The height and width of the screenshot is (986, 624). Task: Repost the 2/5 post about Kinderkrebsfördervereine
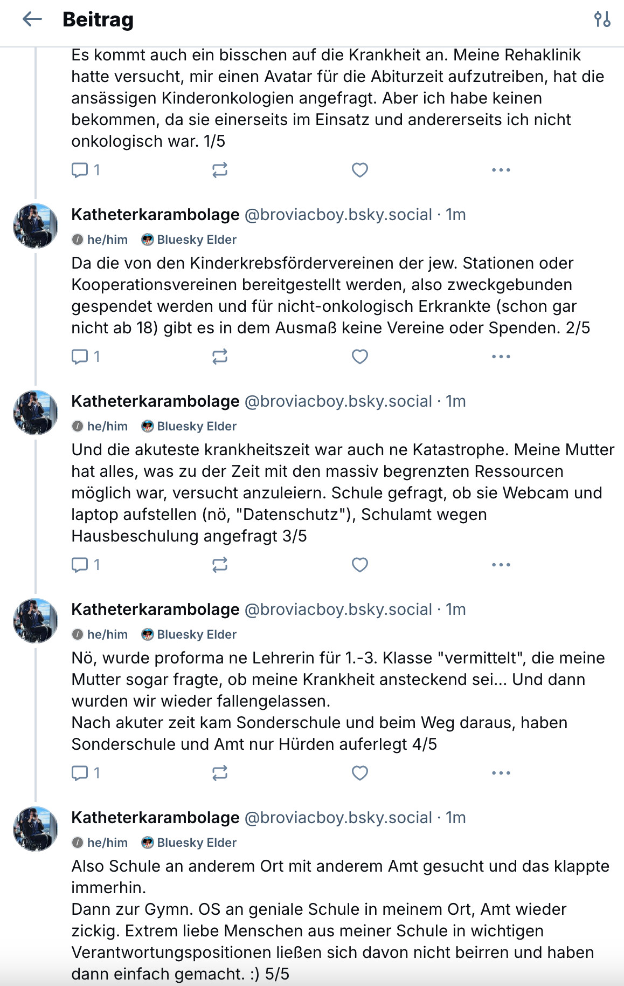(x=220, y=357)
